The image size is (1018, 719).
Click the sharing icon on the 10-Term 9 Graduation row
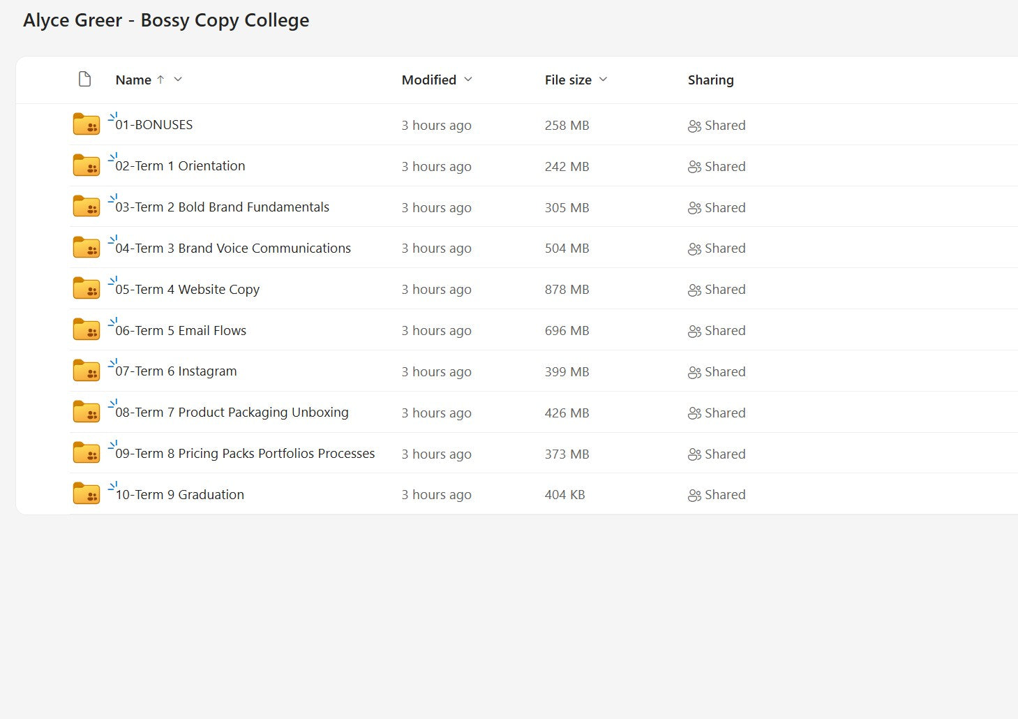(694, 494)
